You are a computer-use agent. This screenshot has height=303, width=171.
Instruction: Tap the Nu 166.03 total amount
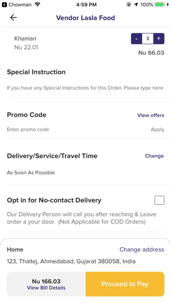coord(46,281)
